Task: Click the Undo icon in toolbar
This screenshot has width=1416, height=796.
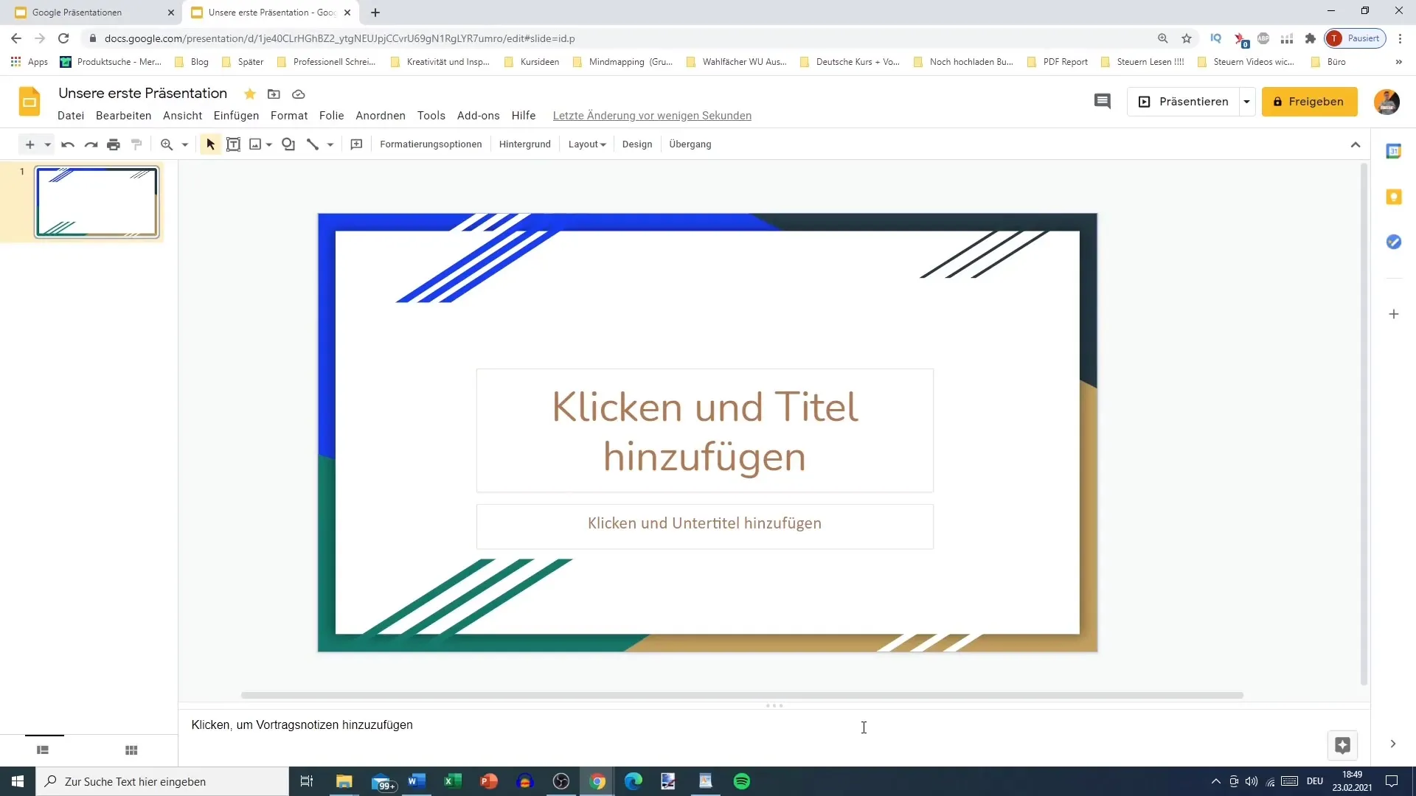Action: [x=67, y=144]
